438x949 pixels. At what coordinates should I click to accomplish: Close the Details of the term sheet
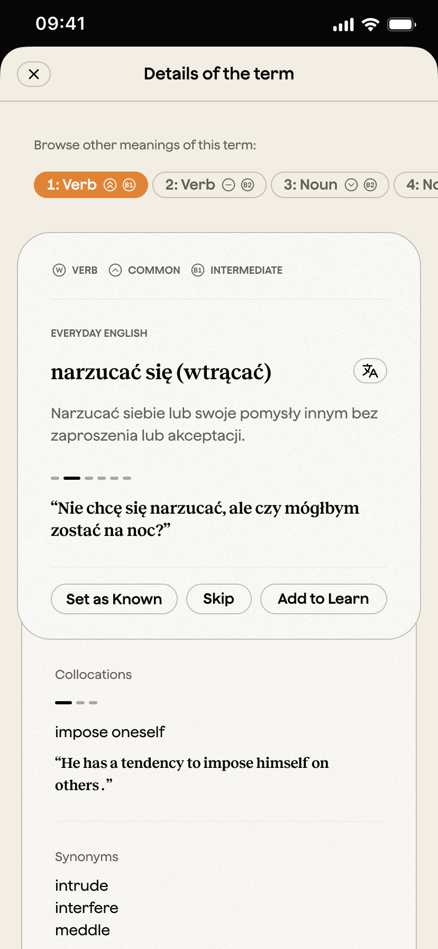click(34, 74)
